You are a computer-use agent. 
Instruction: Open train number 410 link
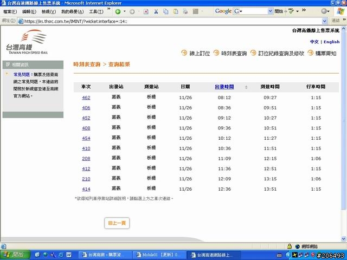pos(86,148)
